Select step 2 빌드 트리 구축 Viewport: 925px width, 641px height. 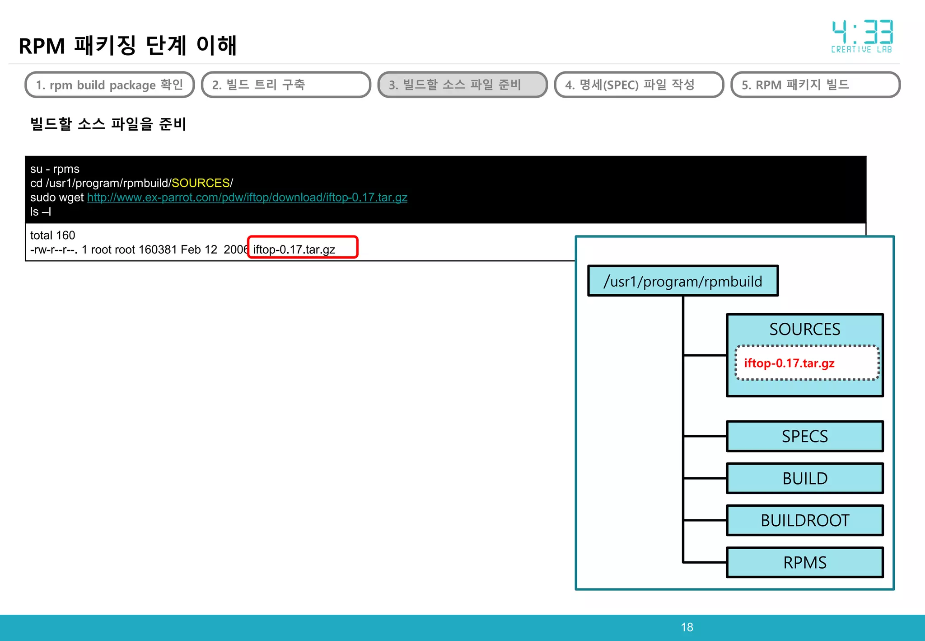[286, 85]
